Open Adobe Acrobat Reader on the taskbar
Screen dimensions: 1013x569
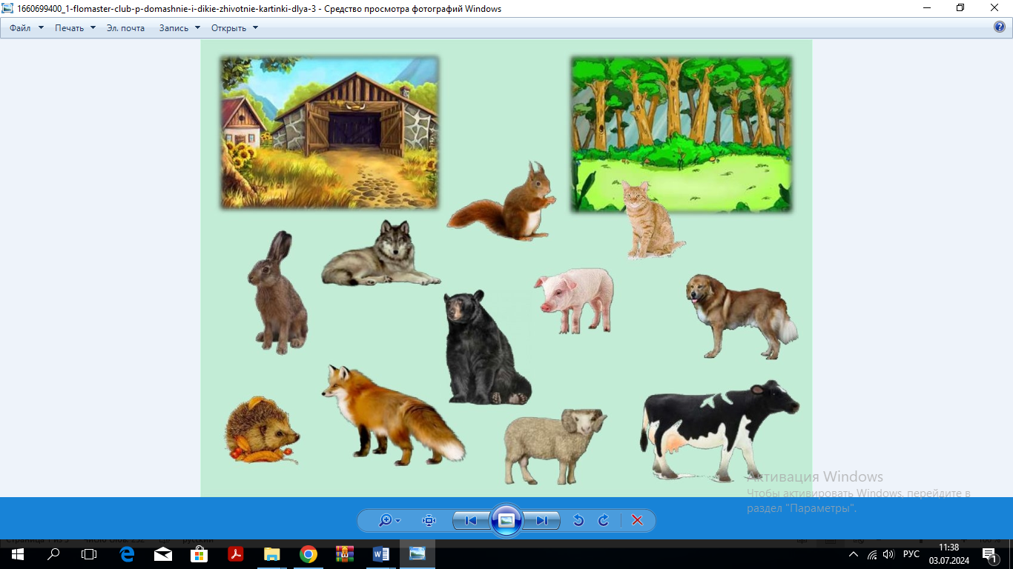236,554
